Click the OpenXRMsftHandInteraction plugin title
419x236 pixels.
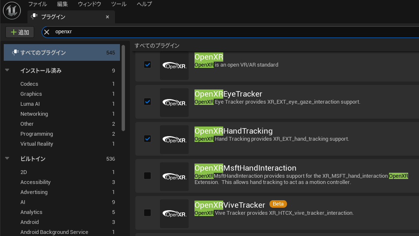[245, 168]
